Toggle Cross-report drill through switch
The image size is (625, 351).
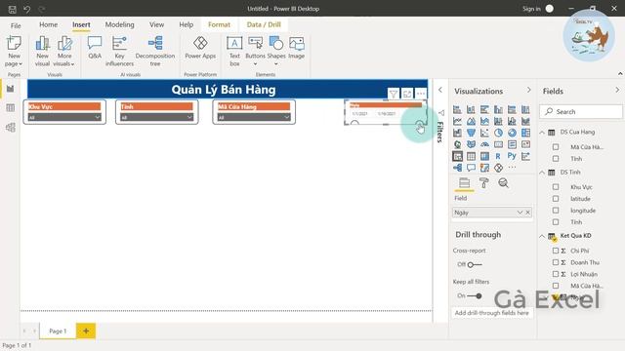click(475, 264)
